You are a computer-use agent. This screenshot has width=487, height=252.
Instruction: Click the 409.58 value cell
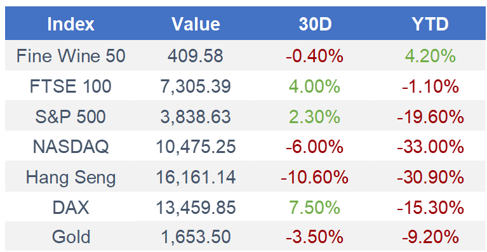click(196, 56)
